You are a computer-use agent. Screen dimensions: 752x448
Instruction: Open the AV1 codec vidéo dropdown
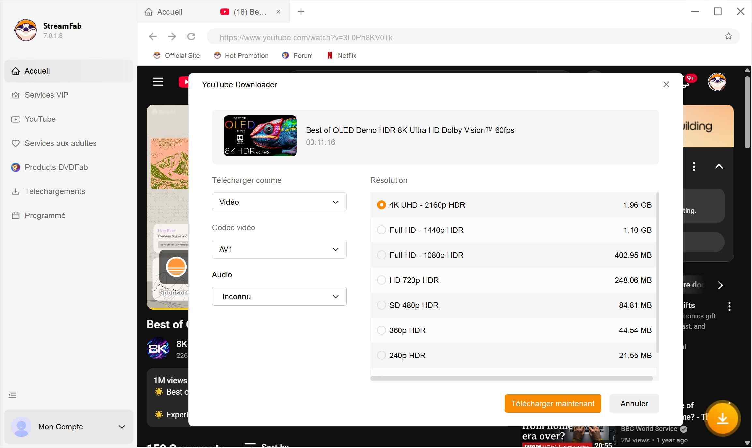[279, 249]
